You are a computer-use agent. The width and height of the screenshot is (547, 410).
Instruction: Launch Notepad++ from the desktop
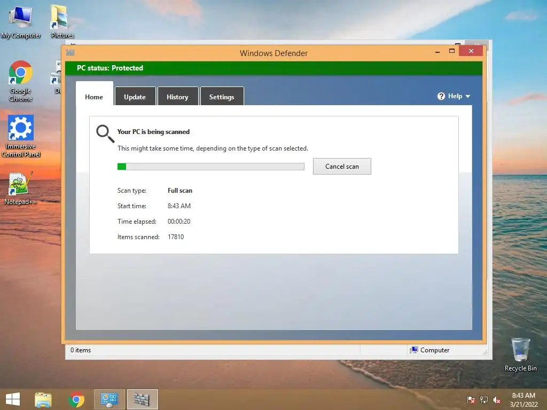pos(20,188)
